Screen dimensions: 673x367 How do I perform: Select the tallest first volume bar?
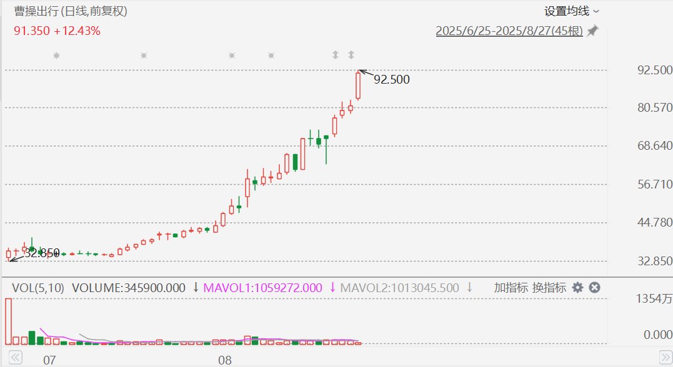coord(8,321)
